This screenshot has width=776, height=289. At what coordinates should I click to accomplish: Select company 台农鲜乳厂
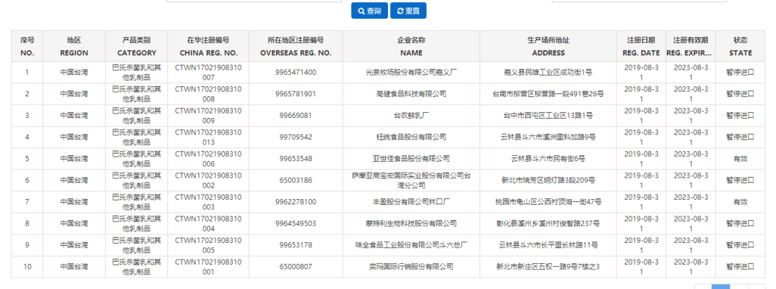pyautogui.click(x=411, y=115)
